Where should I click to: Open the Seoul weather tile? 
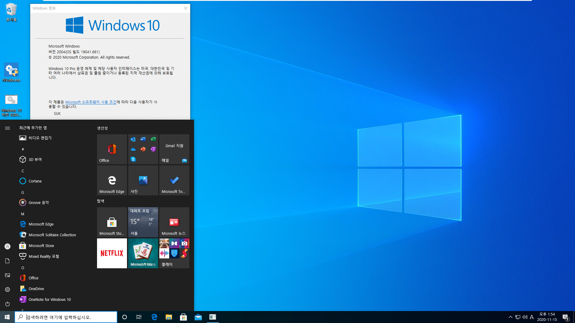pyautogui.click(x=143, y=222)
